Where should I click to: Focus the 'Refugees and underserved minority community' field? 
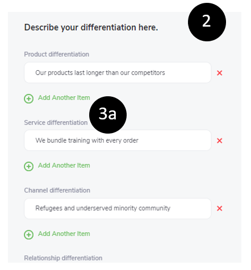click(x=118, y=208)
